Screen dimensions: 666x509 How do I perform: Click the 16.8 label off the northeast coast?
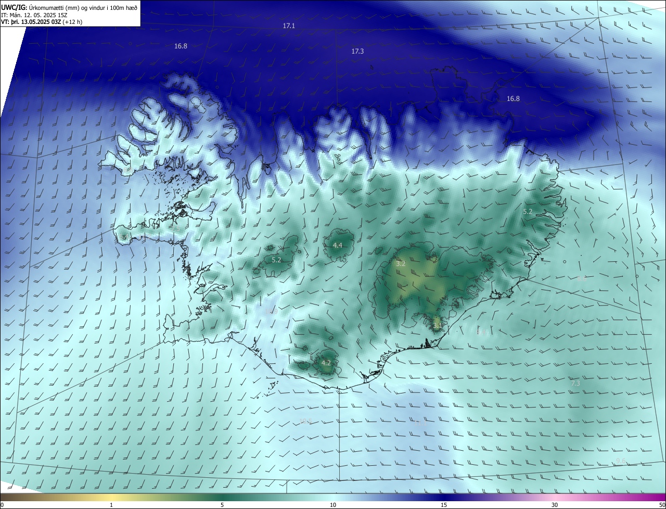[x=513, y=98]
